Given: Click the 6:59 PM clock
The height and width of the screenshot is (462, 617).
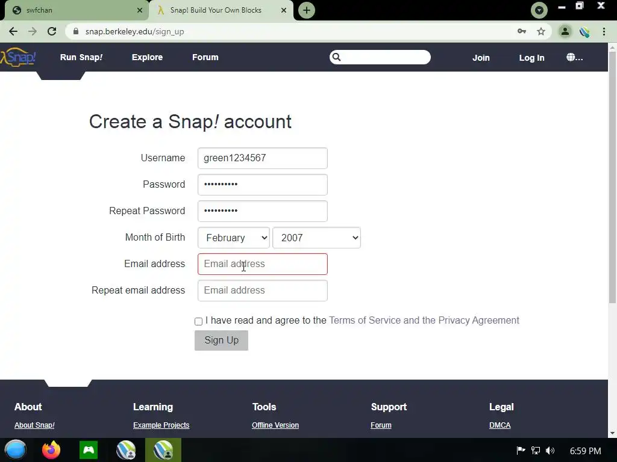Looking at the screenshot, I should (x=586, y=451).
